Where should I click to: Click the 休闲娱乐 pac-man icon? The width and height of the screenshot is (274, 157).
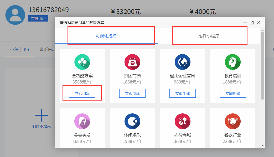pos(132,122)
